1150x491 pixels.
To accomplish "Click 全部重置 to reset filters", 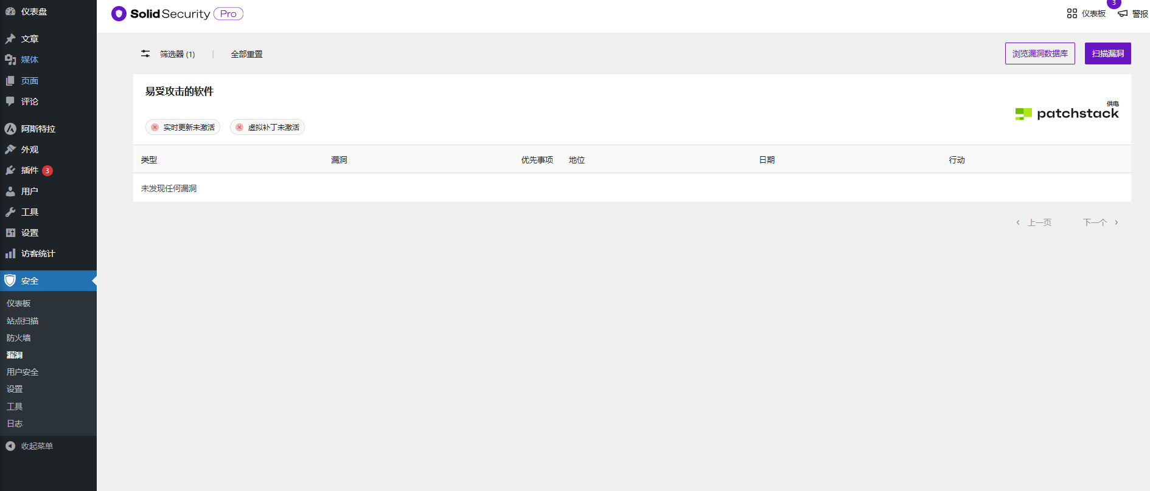I will click(247, 54).
